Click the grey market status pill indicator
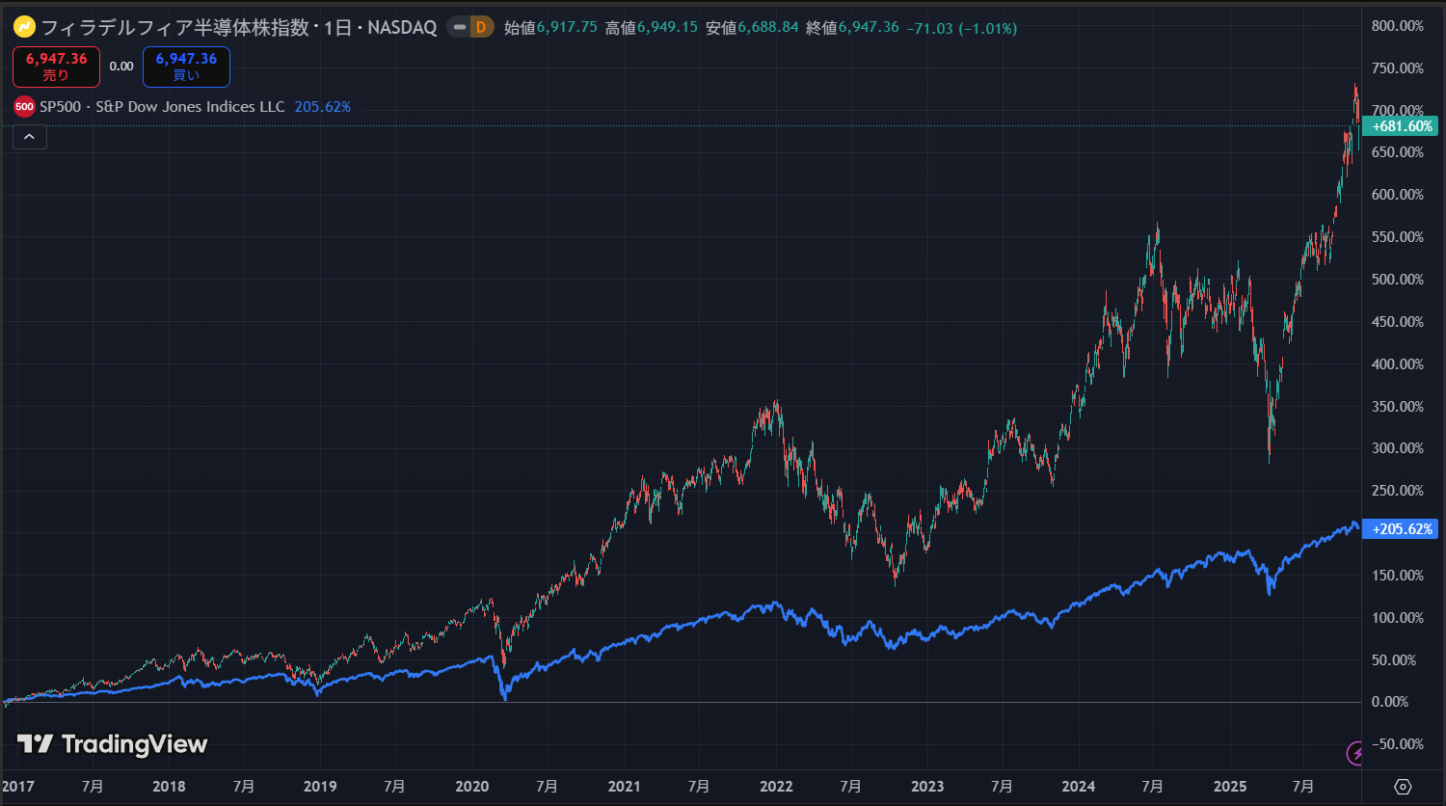The height and width of the screenshot is (806, 1446). point(460,28)
